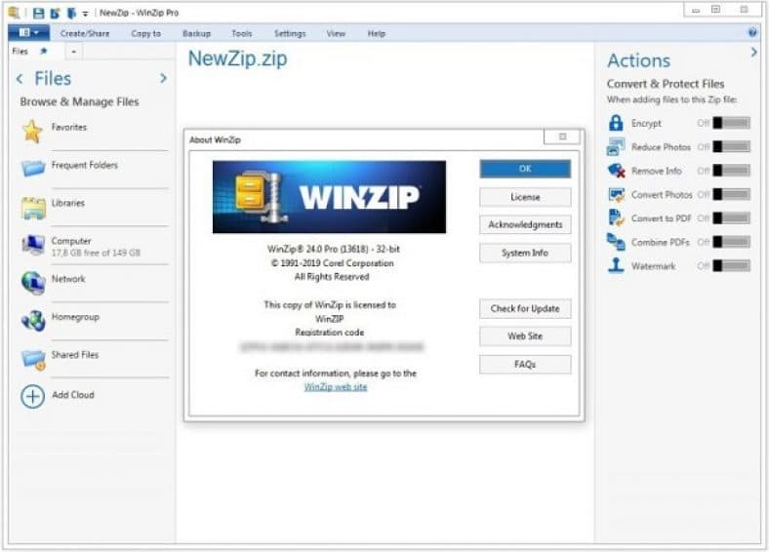Click the Remove Info icon
769x552 pixels.
click(616, 171)
